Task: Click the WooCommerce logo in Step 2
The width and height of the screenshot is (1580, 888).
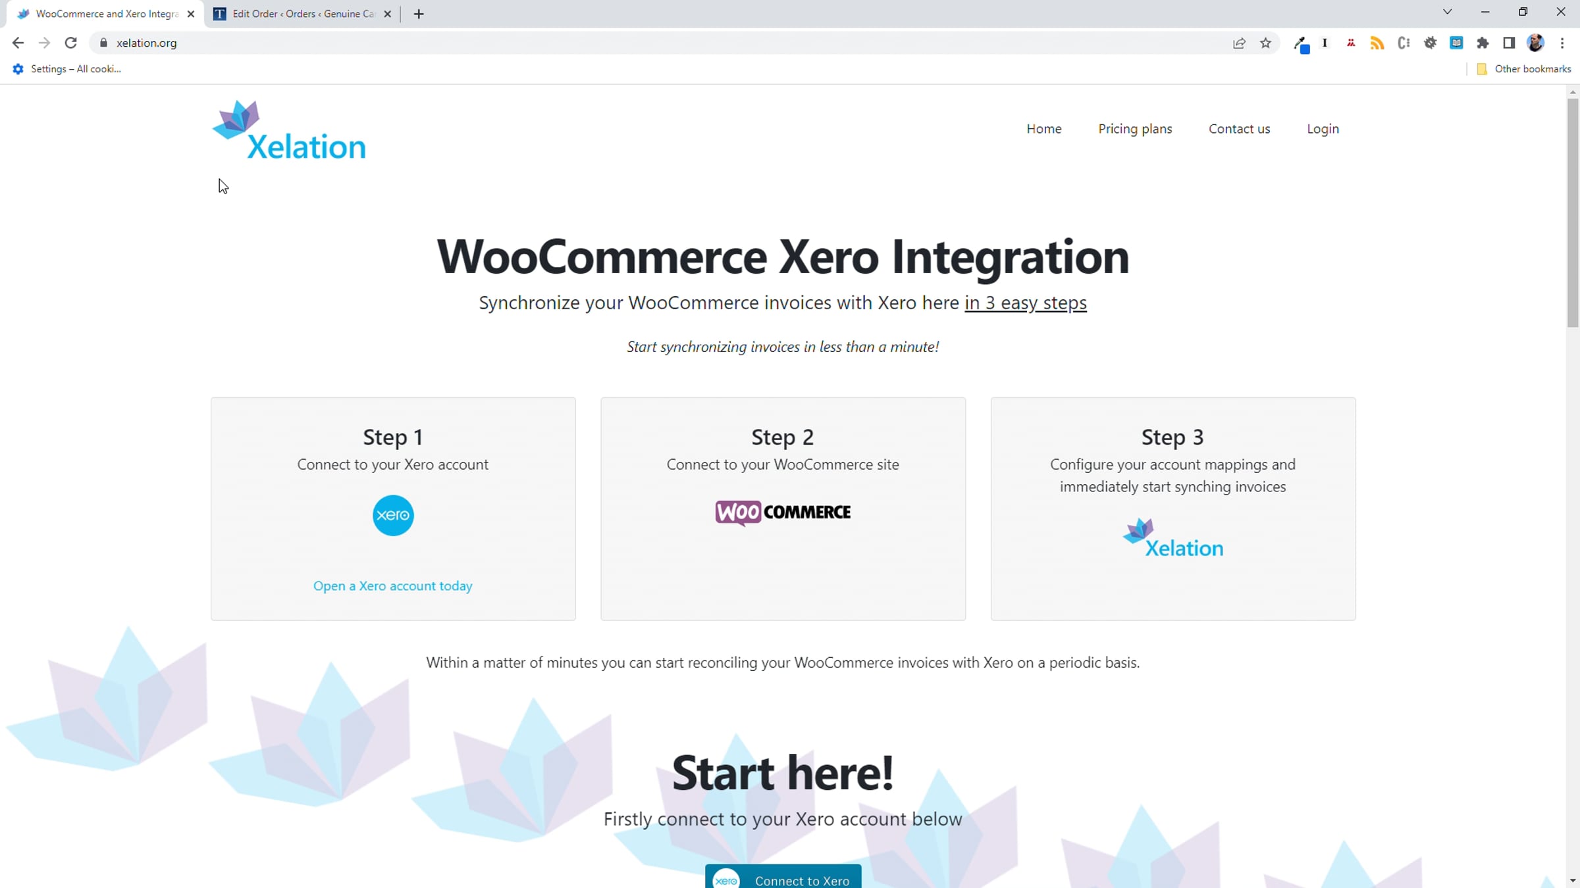Action: pos(783,512)
